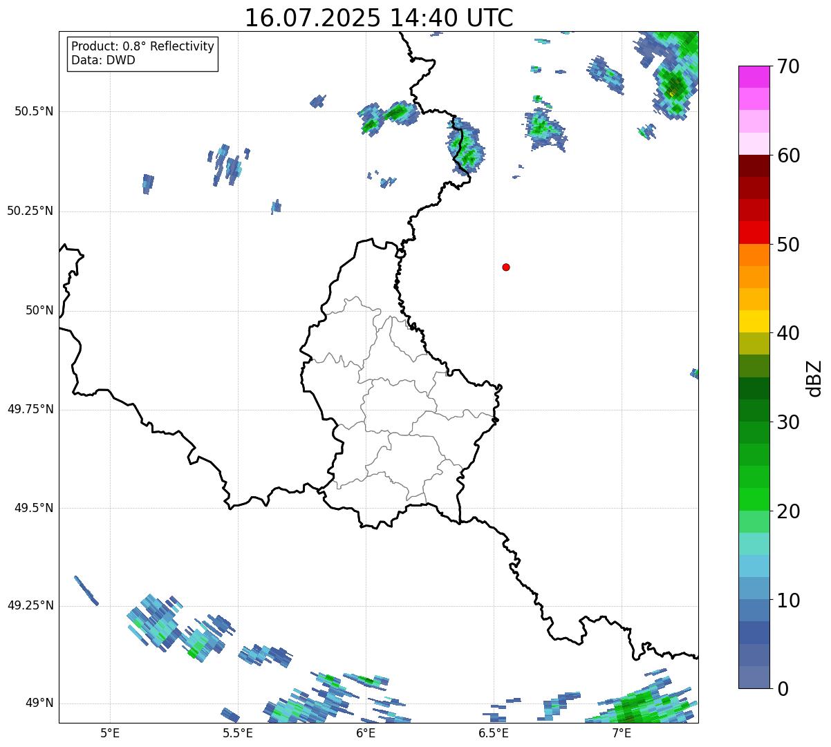Click the title "16.07.2025 14:40 UTC"
This screenshot has width=831, height=747.
(x=379, y=18)
